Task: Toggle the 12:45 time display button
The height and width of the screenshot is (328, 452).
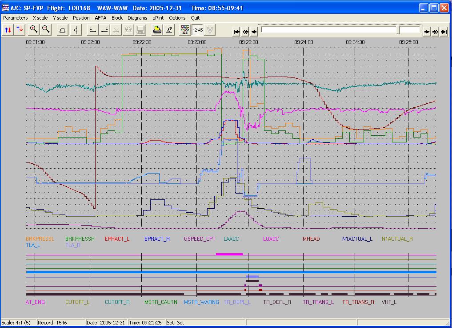Action: coord(197,30)
